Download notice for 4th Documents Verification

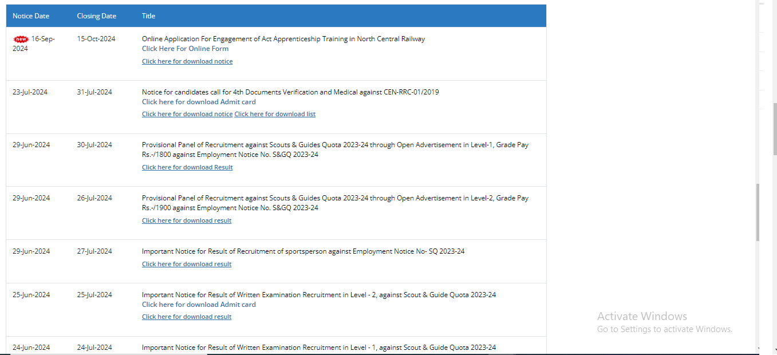click(187, 114)
